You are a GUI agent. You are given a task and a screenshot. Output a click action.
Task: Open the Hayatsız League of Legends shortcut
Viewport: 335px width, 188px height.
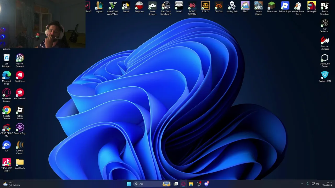tap(99, 7)
